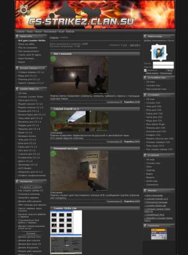The width and height of the screenshot is (188, 255).
Task: Click green badge on Permanent message screenshot
Action: 53,153
